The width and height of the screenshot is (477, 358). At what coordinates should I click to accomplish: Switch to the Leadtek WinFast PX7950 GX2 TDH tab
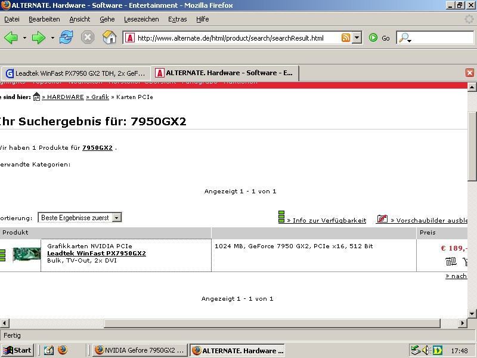(76, 73)
